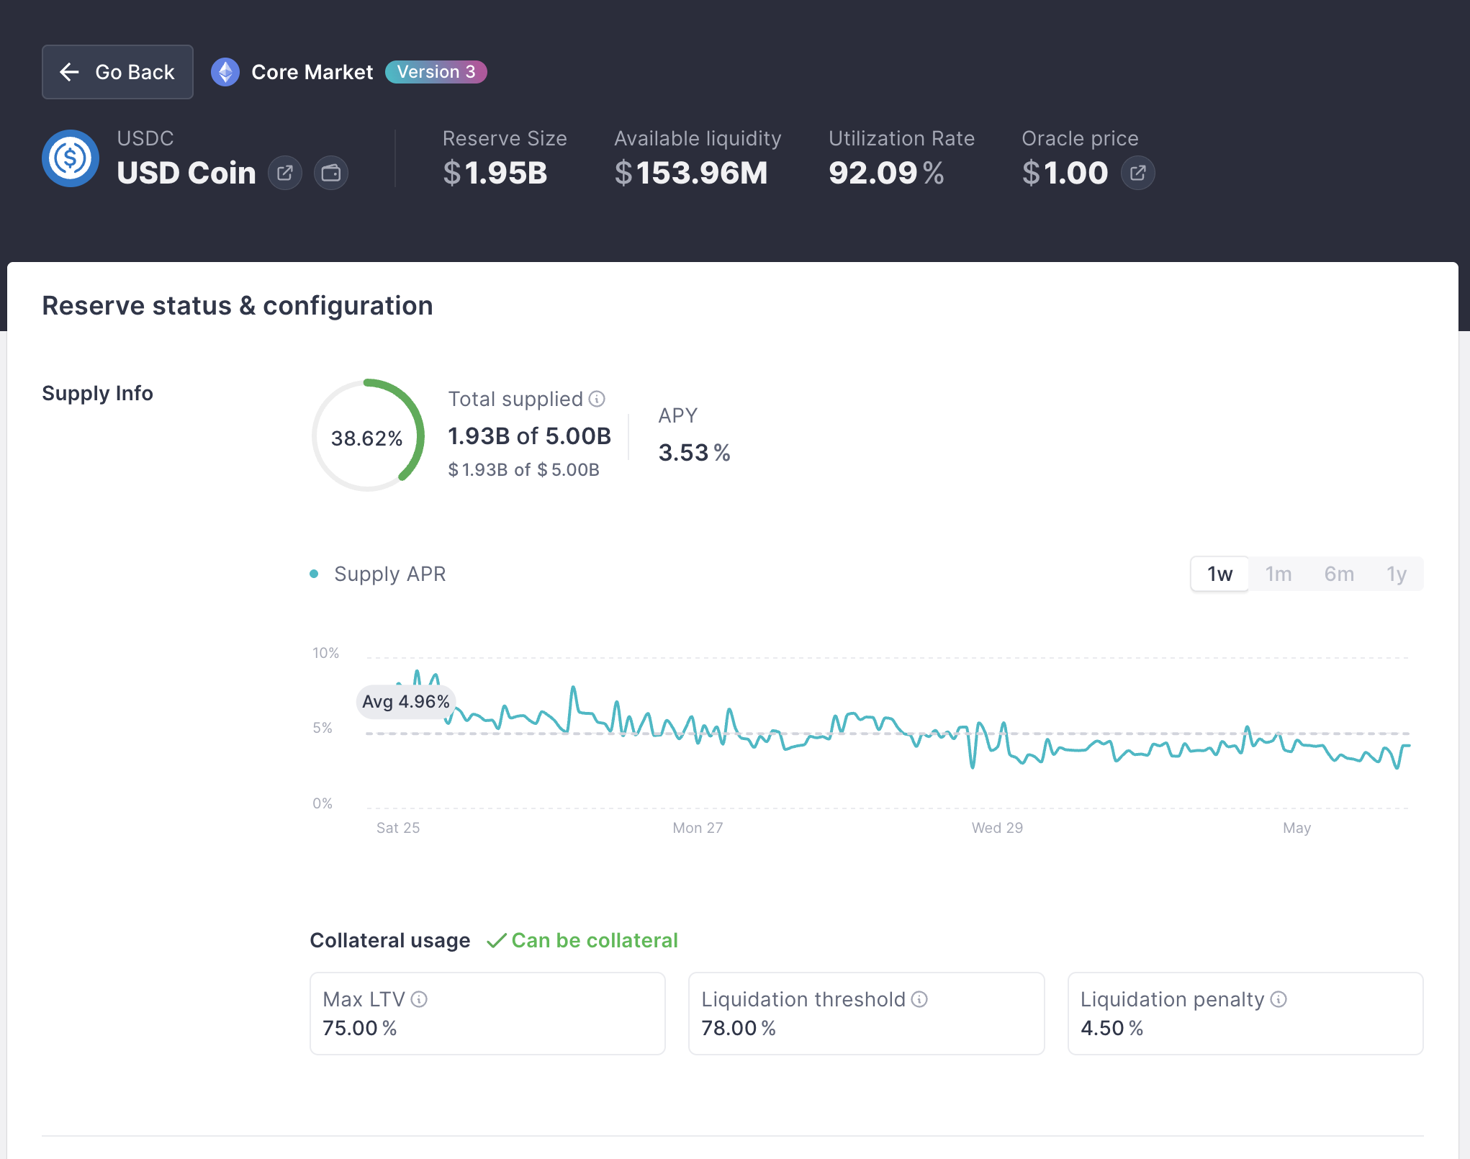Open the Oracle price external link icon

pyautogui.click(x=1138, y=173)
